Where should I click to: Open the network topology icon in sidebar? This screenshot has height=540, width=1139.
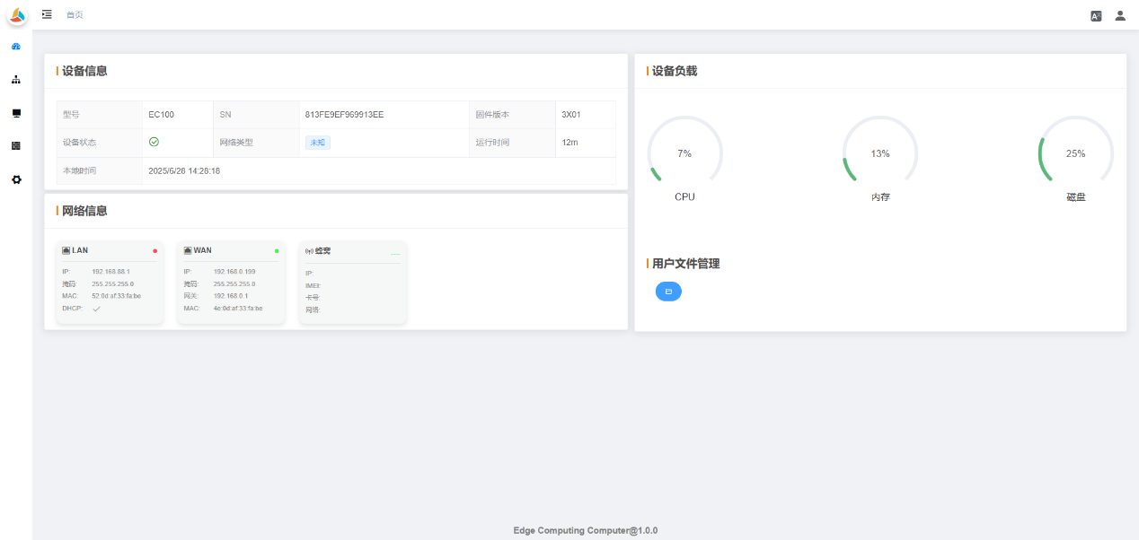click(16, 80)
